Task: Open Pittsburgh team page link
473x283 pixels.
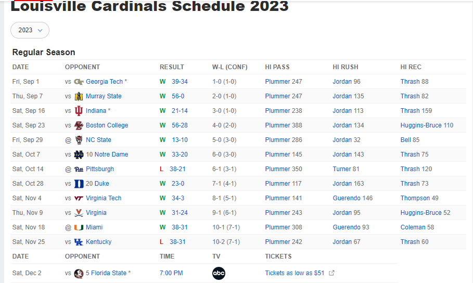Action: coord(100,169)
